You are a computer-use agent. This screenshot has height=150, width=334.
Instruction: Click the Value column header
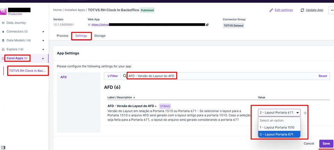[261, 97]
